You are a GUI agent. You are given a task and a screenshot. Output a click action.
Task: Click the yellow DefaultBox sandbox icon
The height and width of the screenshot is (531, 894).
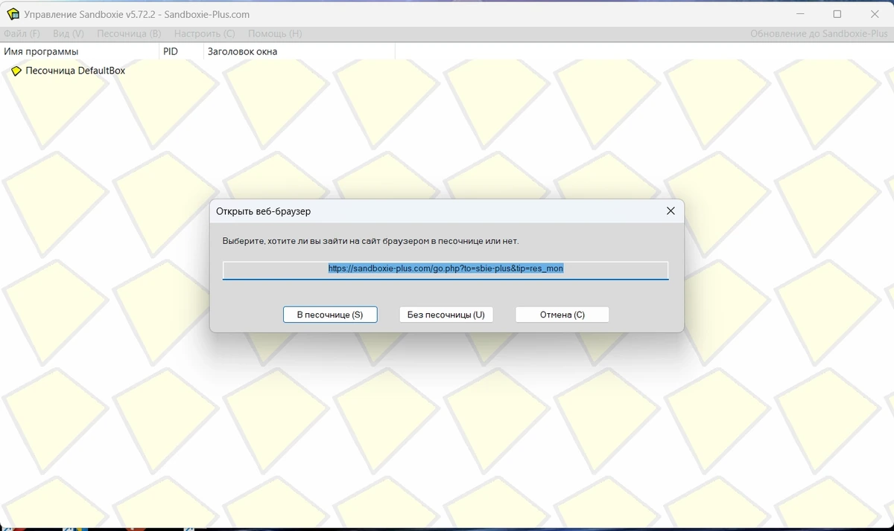(x=16, y=71)
